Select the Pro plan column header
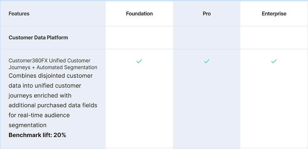The height and width of the screenshot is (149, 308). click(x=207, y=14)
